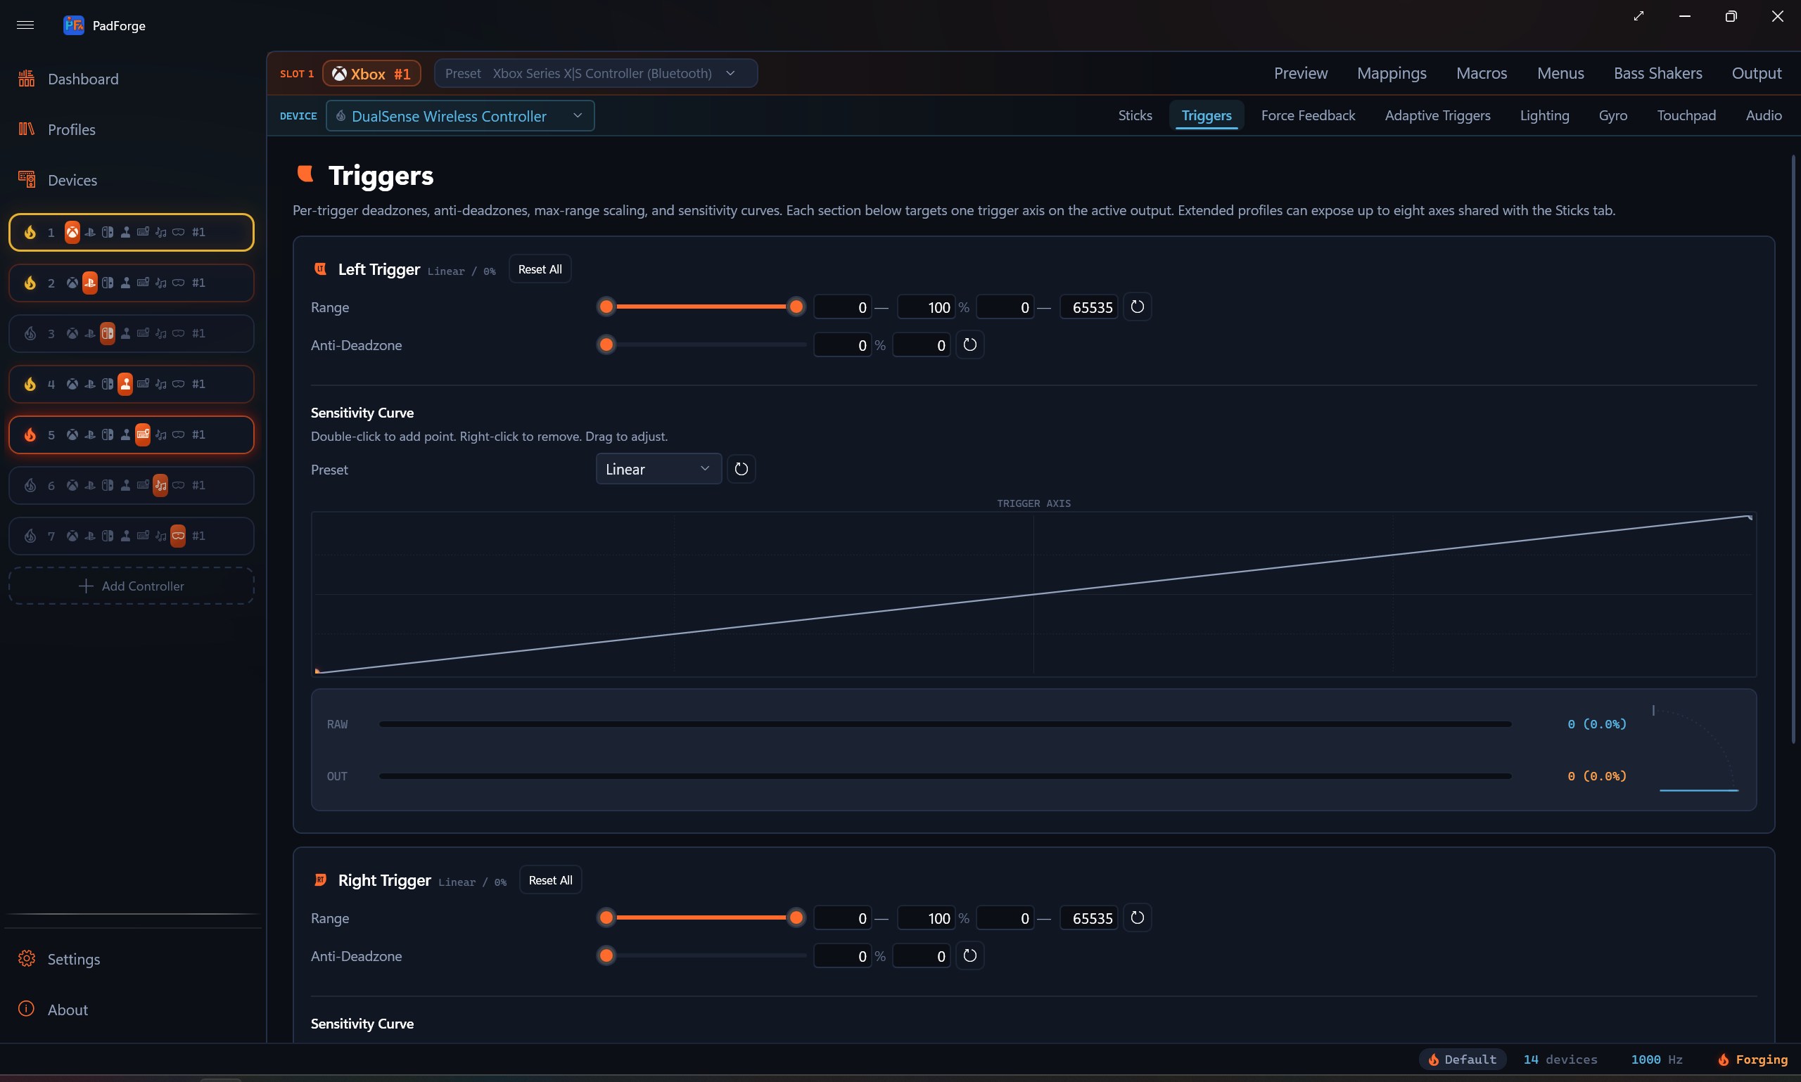
Task: Expand the DualSense Wireless Controller device dropdown
Action: [x=460, y=116]
